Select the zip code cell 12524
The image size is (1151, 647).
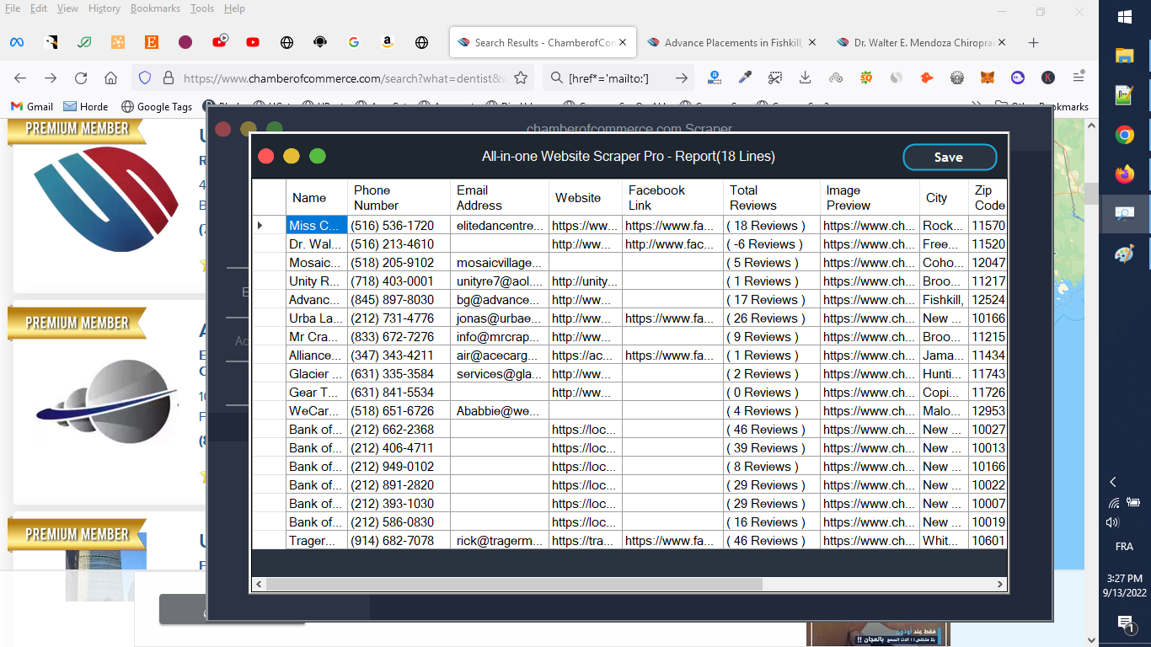click(988, 300)
